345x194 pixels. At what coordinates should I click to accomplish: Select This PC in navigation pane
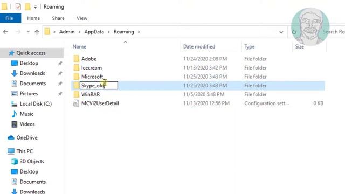(x=25, y=151)
